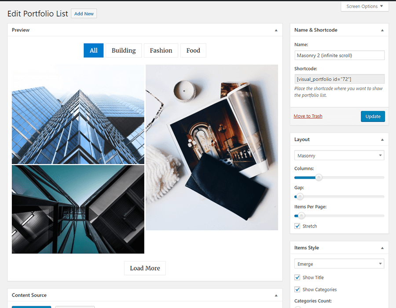Toggle the Show Title checkbox
This screenshot has height=308, width=396.
coord(297,277)
